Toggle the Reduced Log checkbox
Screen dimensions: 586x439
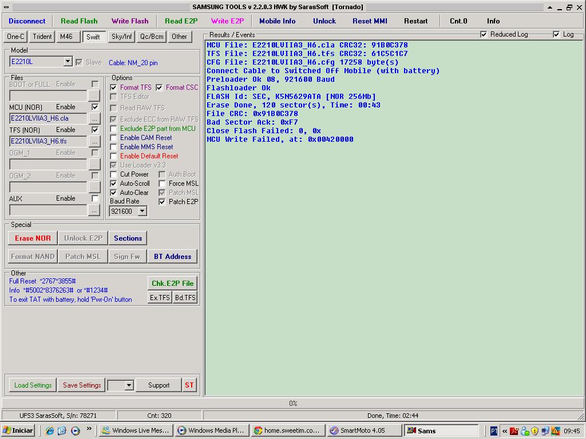(484, 34)
